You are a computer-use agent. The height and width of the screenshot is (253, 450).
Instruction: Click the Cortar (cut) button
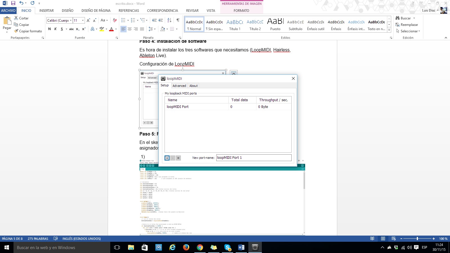click(21, 18)
